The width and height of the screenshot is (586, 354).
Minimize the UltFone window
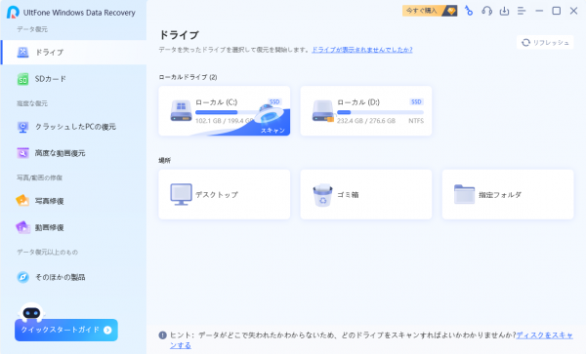click(539, 11)
